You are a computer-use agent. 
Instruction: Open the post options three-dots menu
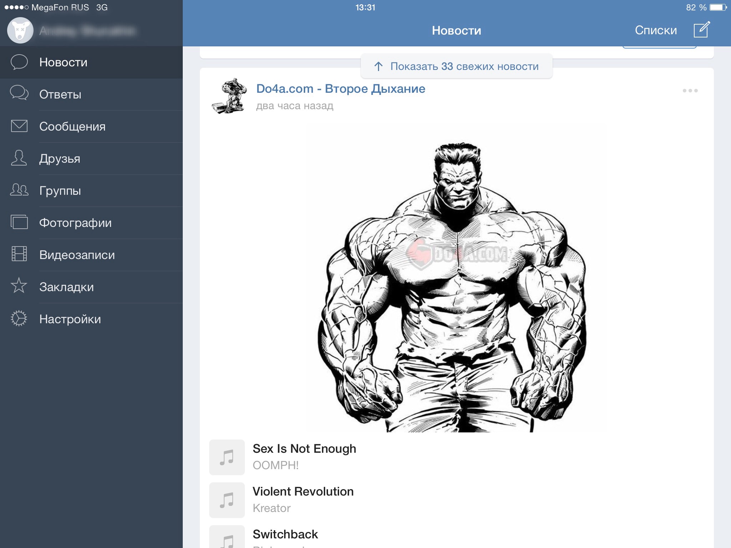click(690, 91)
